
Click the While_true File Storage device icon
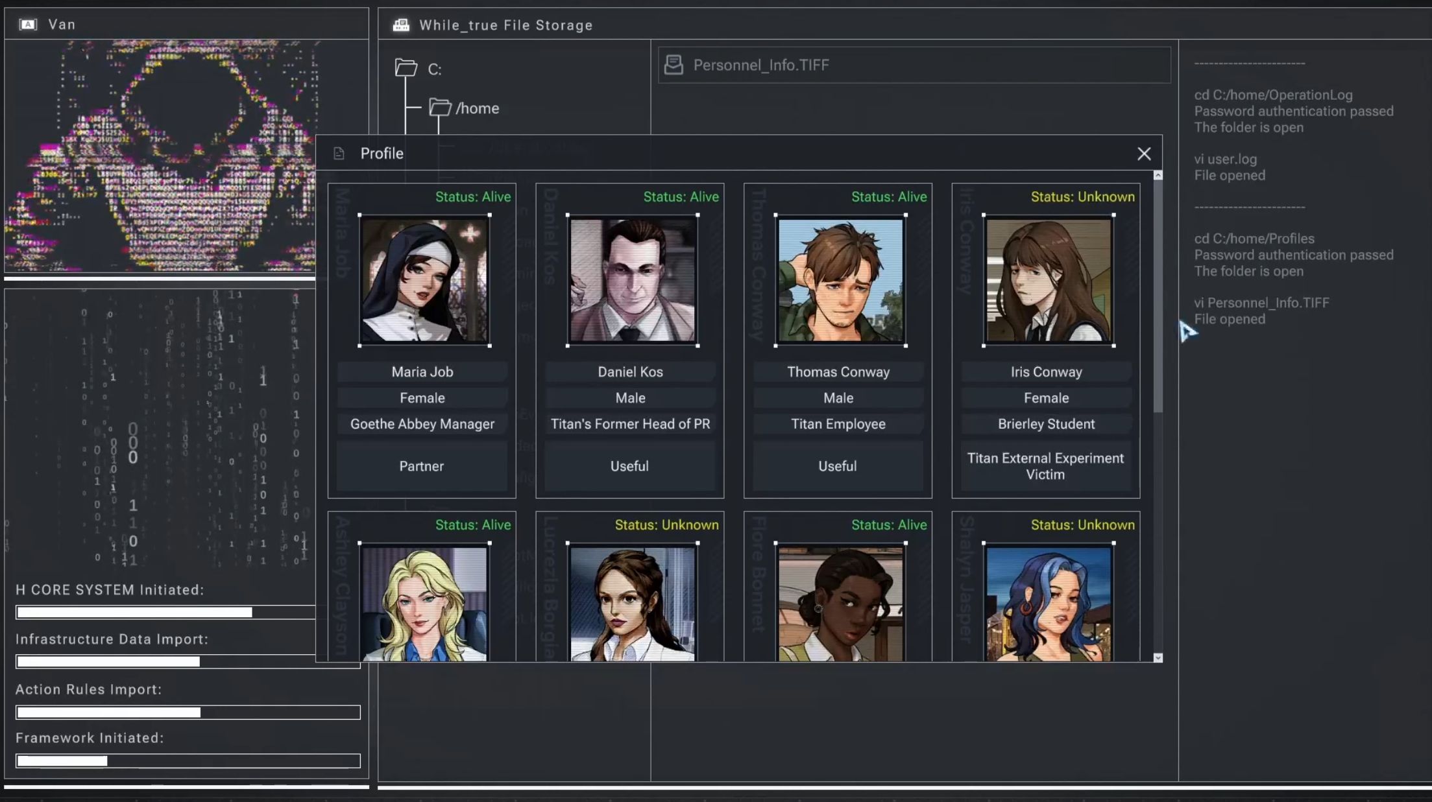(x=401, y=25)
